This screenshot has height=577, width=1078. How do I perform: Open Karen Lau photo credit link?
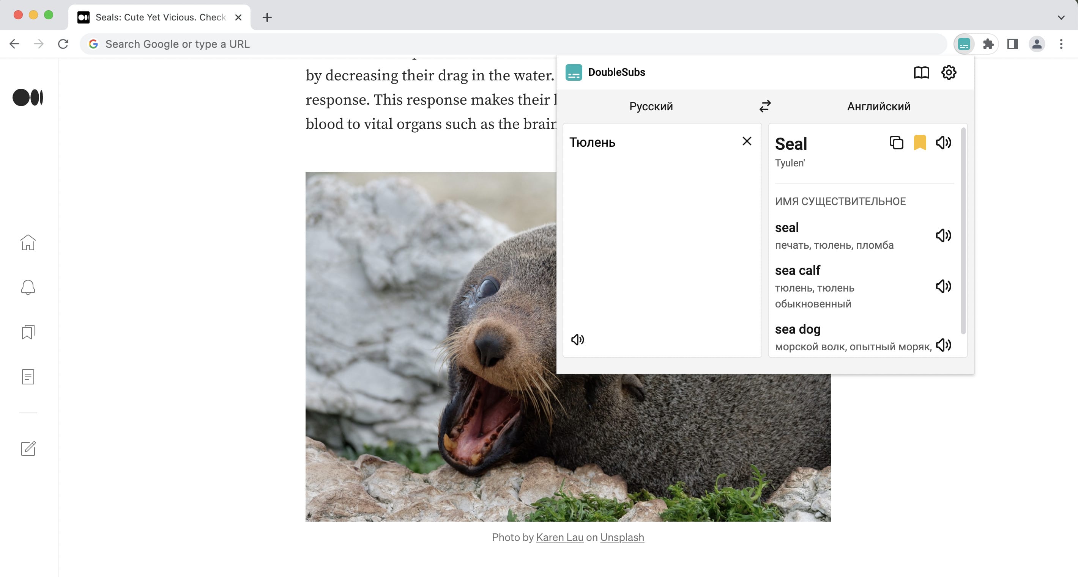(559, 537)
